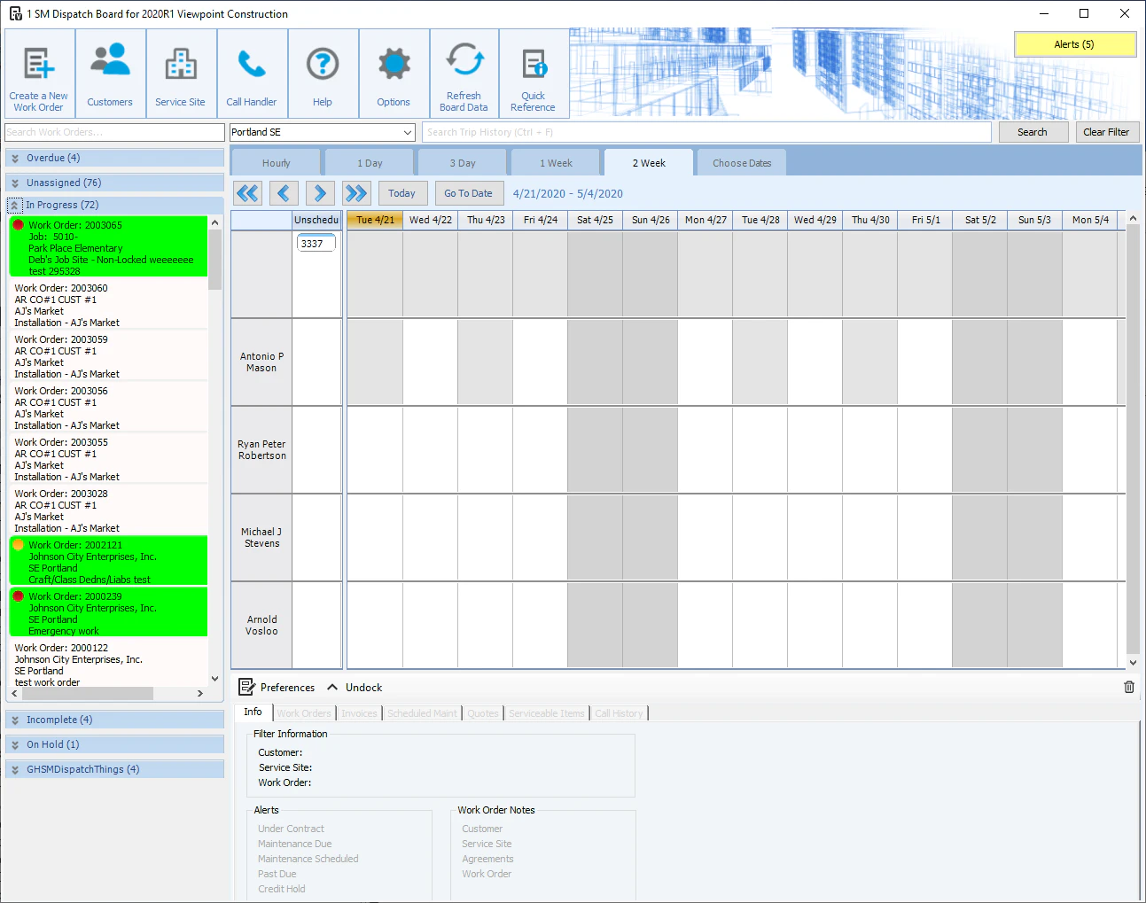The height and width of the screenshot is (903, 1146).
Task: Jump back with double-left arrow button
Action: tap(248, 193)
